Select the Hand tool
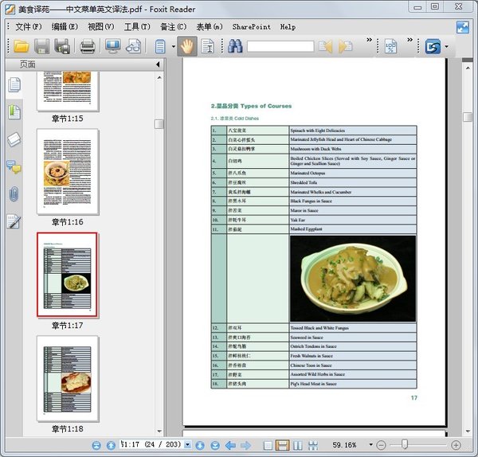This screenshot has height=457, width=478. click(x=186, y=47)
